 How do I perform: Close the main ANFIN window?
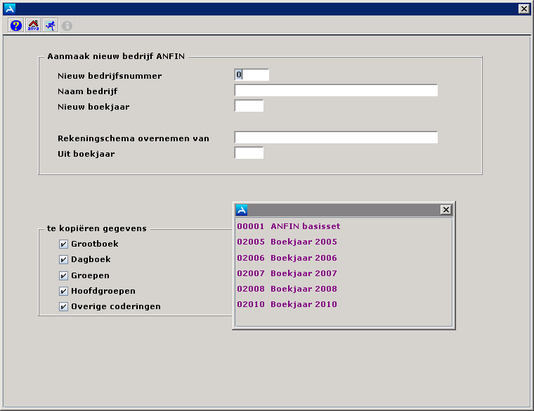[523, 8]
